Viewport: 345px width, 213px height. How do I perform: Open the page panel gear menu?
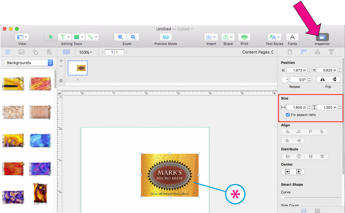(x=61, y=81)
